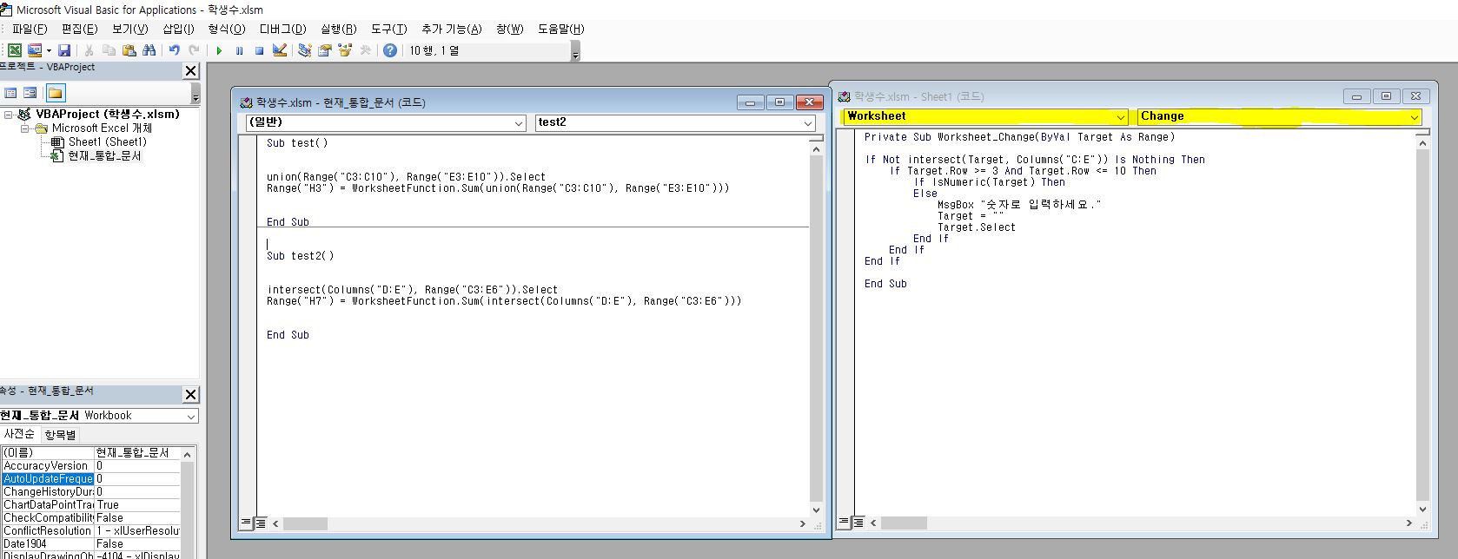Open the Properties Window toolbar icon
1458x559 pixels.
325,50
